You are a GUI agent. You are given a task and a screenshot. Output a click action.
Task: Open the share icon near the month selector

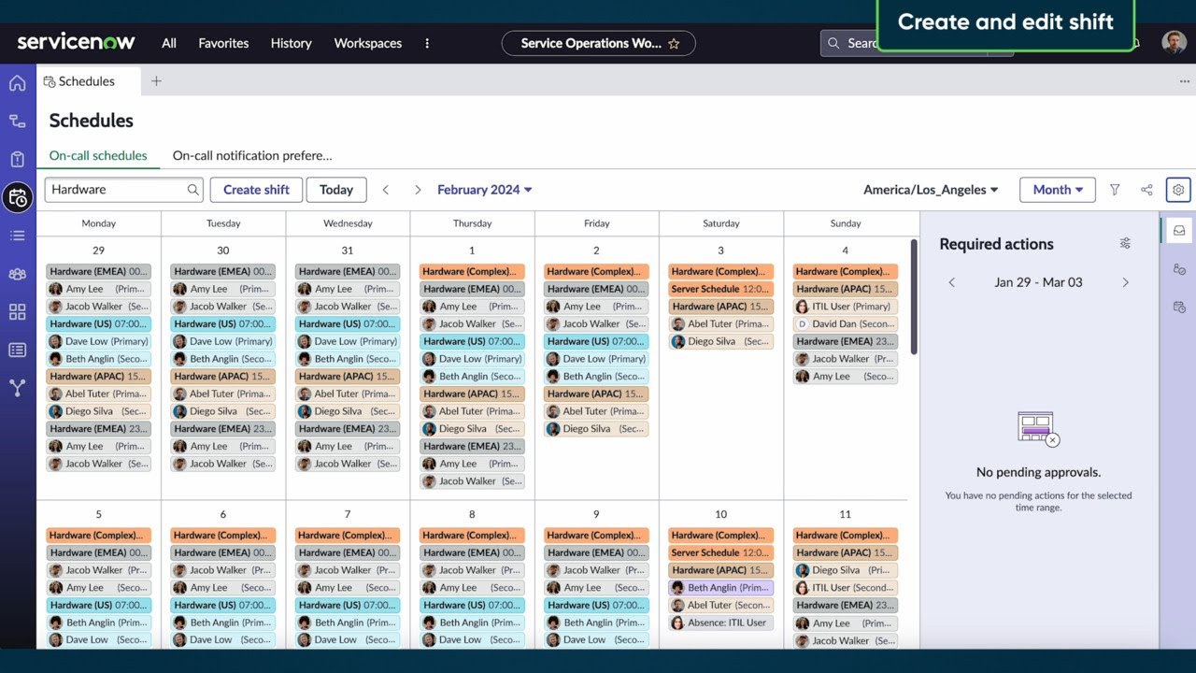click(x=1146, y=190)
